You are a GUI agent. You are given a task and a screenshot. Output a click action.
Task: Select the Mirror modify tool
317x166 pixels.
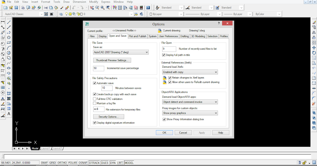[x=314, y=32]
